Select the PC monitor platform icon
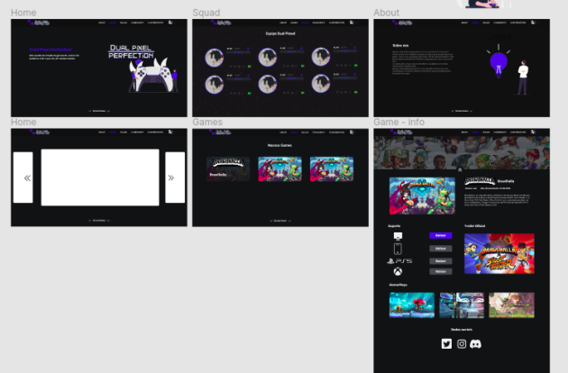The image size is (568, 373). pyautogui.click(x=398, y=236)
